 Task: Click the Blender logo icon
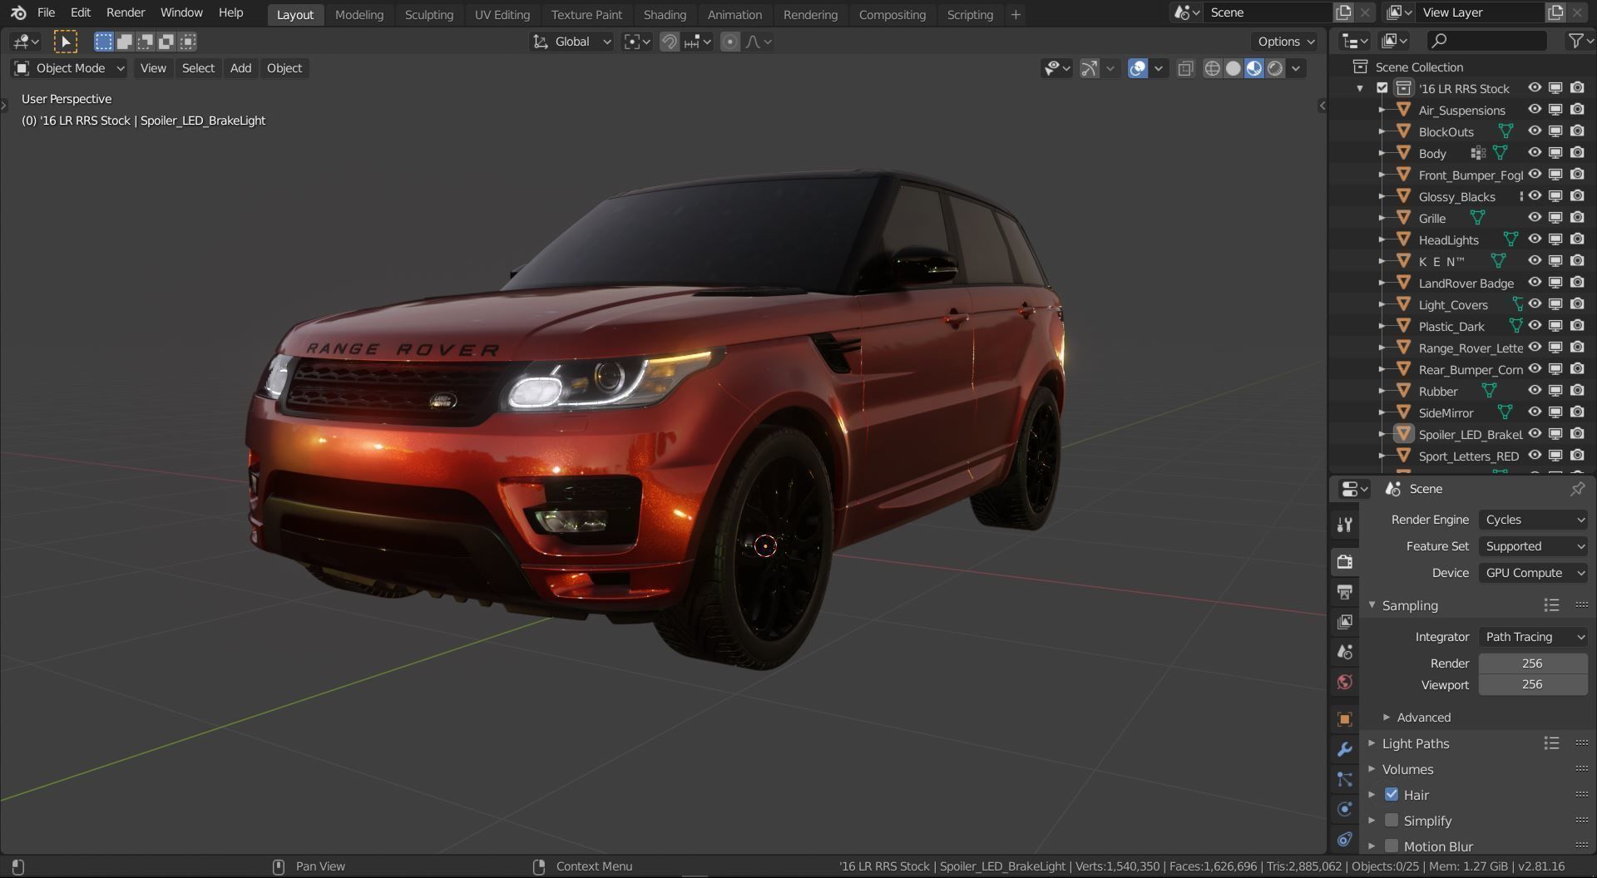coord(18,13)
